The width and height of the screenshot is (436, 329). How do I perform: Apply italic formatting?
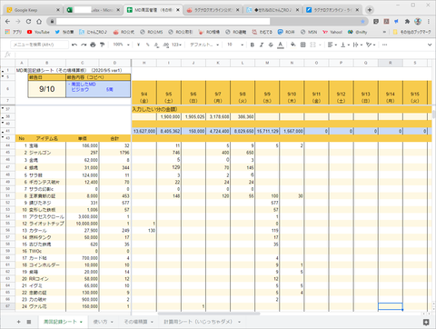(x=262, y=45)
